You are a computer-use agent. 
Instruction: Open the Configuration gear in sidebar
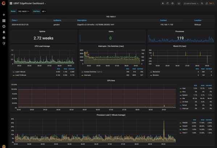click(x=4, y=38)
